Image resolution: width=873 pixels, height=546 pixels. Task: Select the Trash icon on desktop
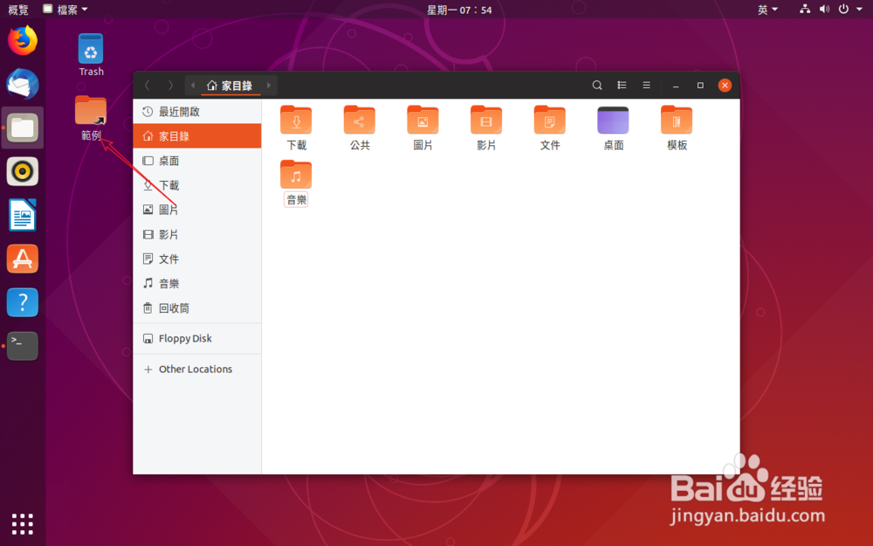click(91, 54)
